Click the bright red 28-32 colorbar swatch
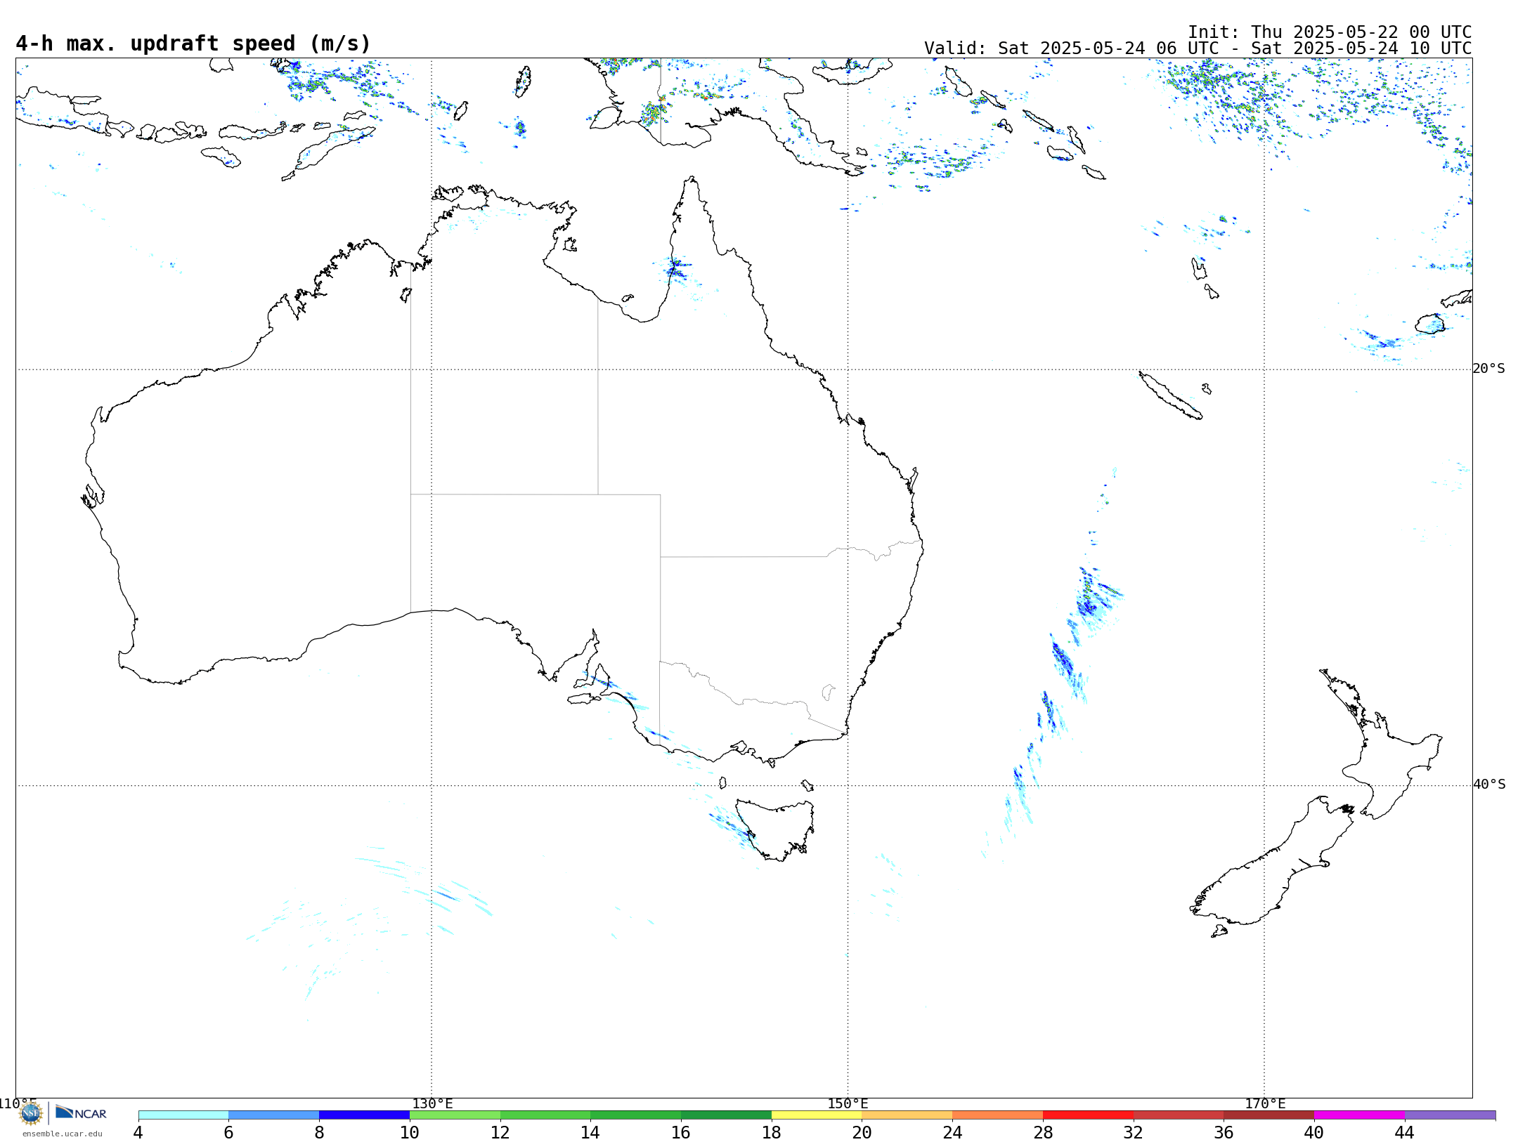The height and width of the screenshot is (1142, 1518). click(1088, 1115)
